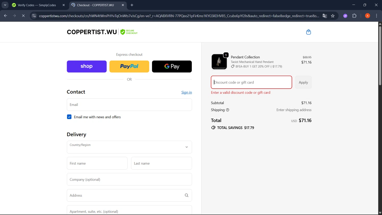
Task: Expand the Country/Region dropdown
Action: pyautogui.click(x=129, y=147)
